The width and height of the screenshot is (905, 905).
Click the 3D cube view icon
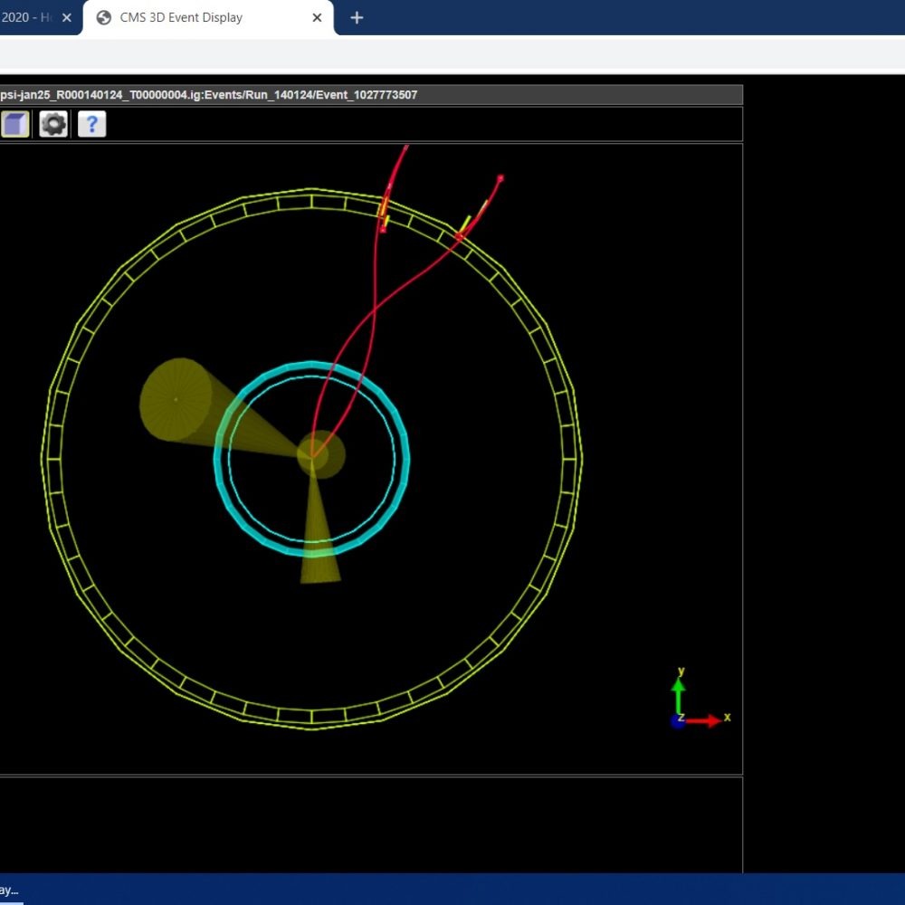pos(14,124)
